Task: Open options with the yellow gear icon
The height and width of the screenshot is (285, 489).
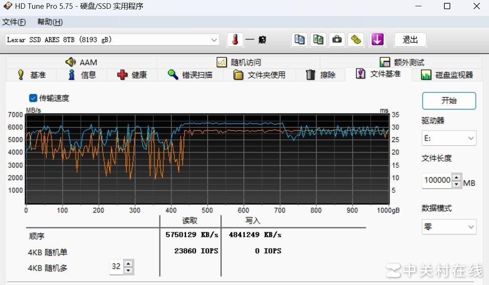Action: pyautogui.click(x=356, y=40)
